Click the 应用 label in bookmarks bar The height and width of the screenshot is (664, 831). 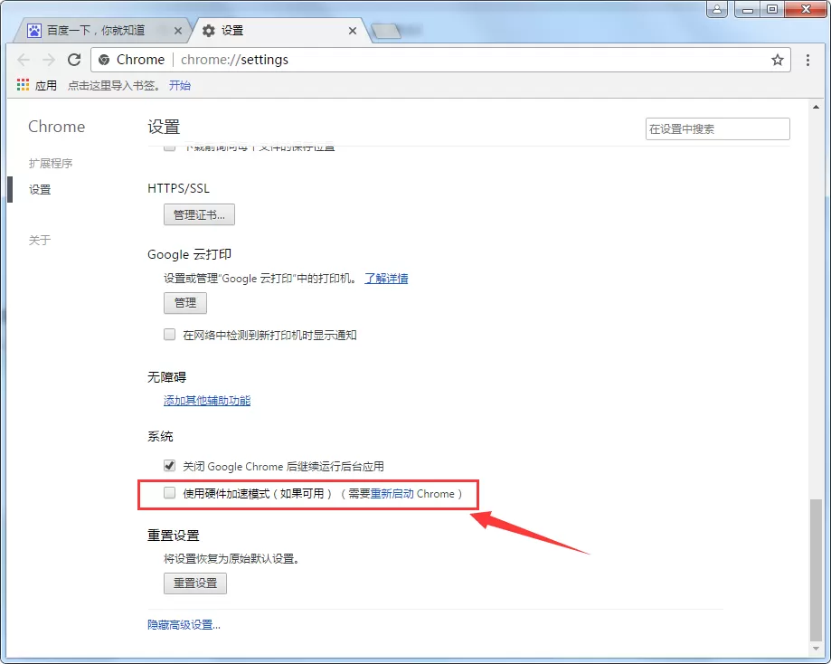coord(46,85)
